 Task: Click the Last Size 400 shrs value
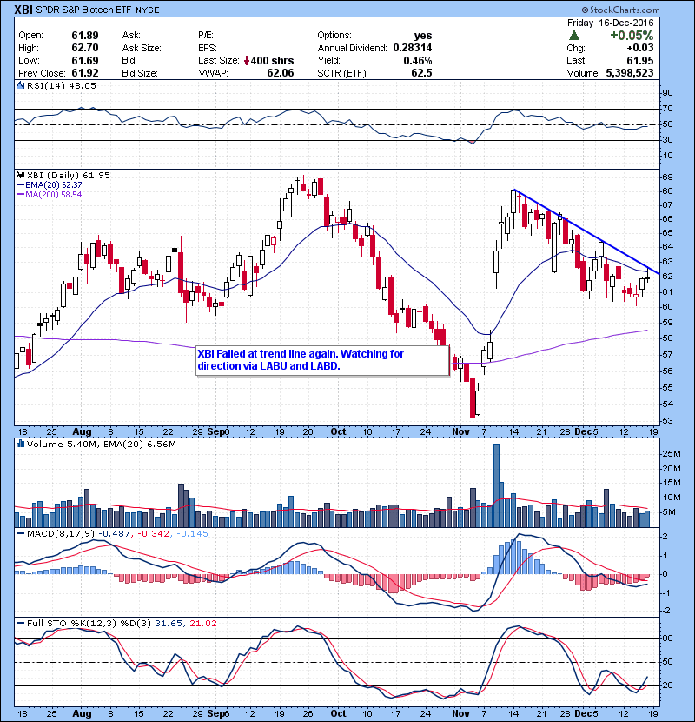272,61
